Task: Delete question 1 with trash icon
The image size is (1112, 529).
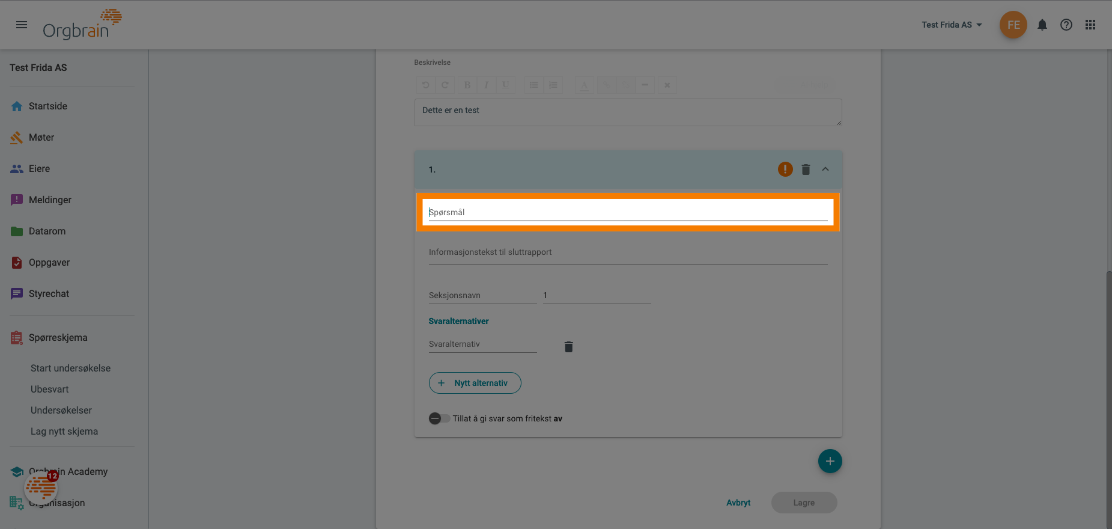Action: (x=806, y=170)
